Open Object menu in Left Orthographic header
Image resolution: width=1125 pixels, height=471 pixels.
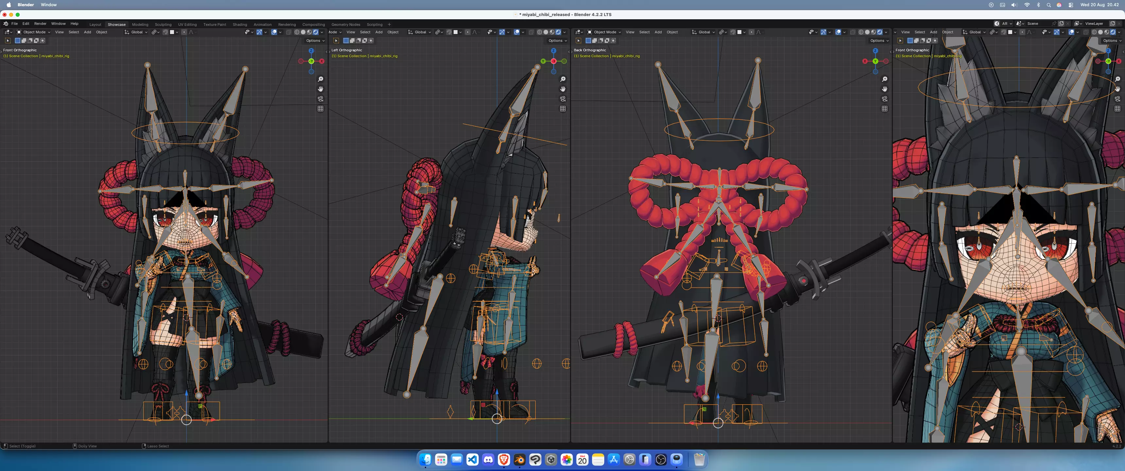pos(393,32)
